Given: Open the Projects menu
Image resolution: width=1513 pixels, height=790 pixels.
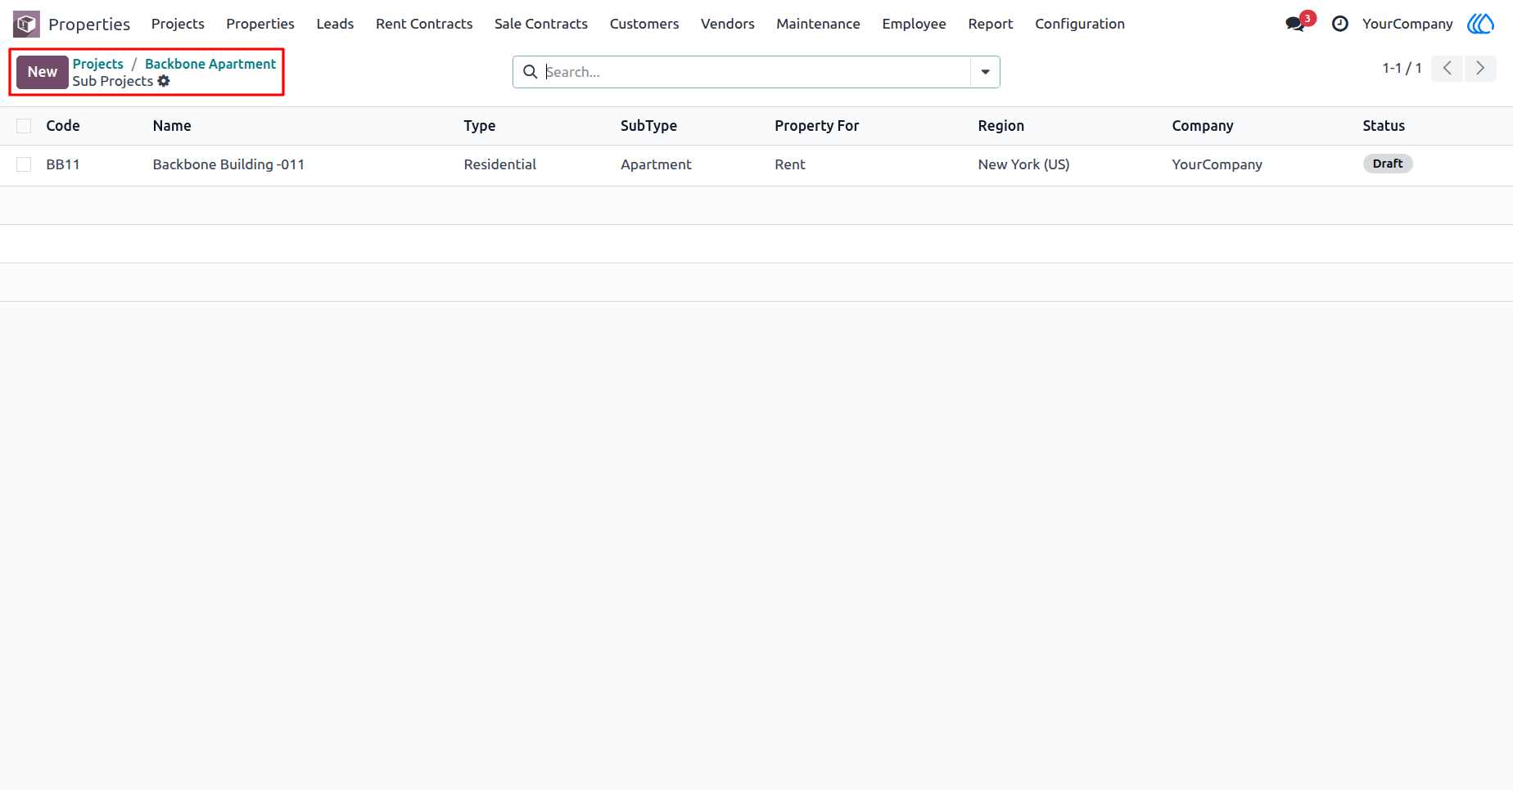Looking at the screenshot, I should (x=178, y=24).
